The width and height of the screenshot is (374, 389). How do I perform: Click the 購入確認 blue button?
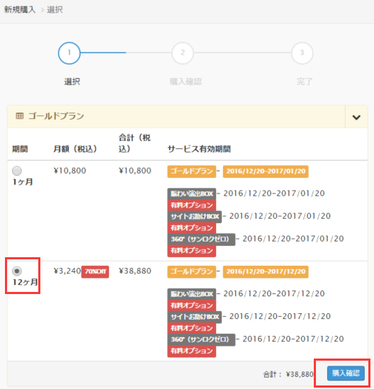pos(346,373)
